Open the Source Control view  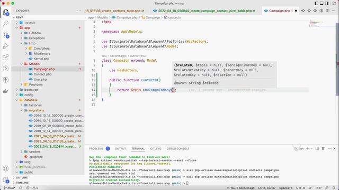(x=6, y=35)
